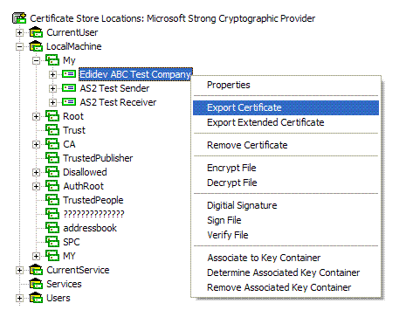Click the TrustedPeople store icon
This screenshot has width=413, height=324.
coord(52,200)
